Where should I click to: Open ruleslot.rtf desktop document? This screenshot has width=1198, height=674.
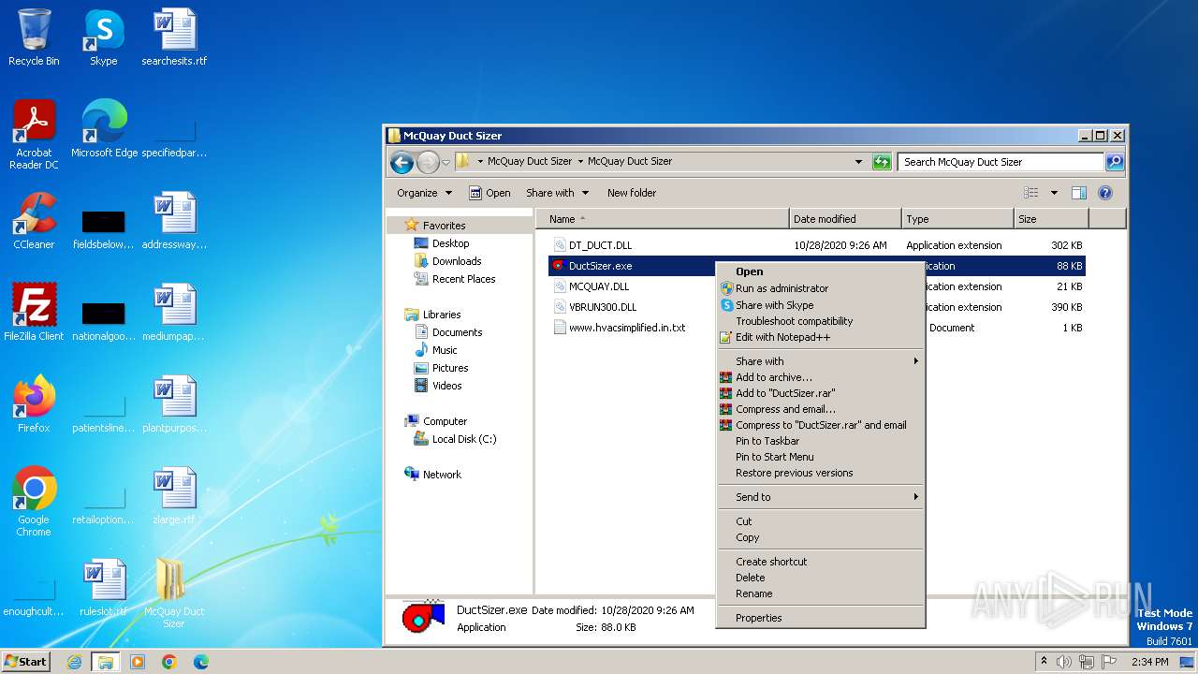point(103,588)
